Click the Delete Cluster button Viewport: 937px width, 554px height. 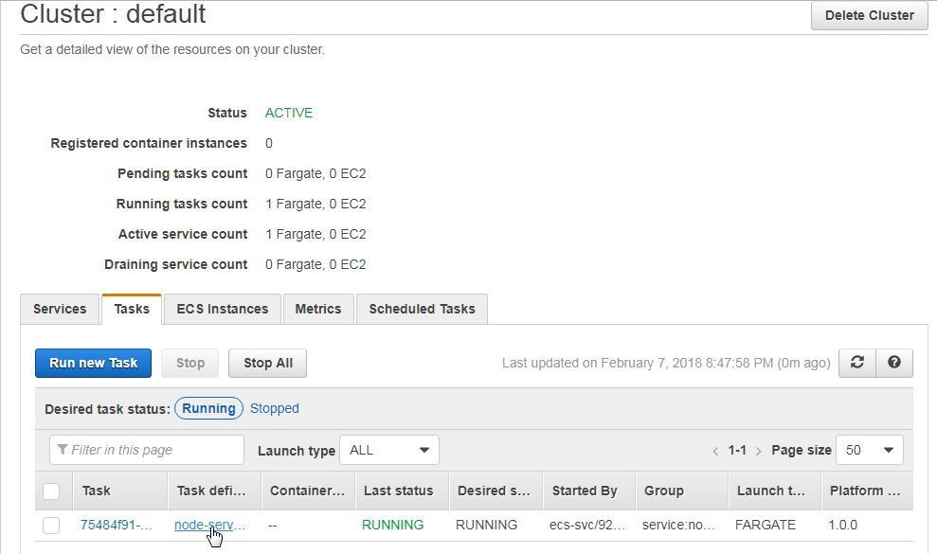click(x=870, y=15)
